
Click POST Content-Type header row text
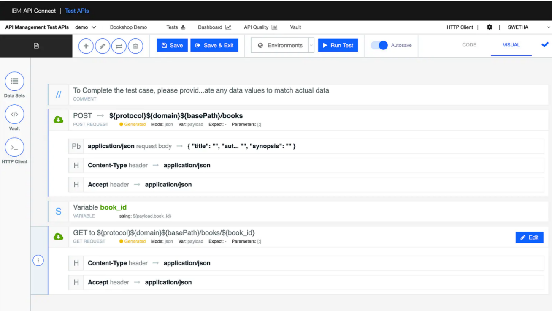tap(149, 166)
